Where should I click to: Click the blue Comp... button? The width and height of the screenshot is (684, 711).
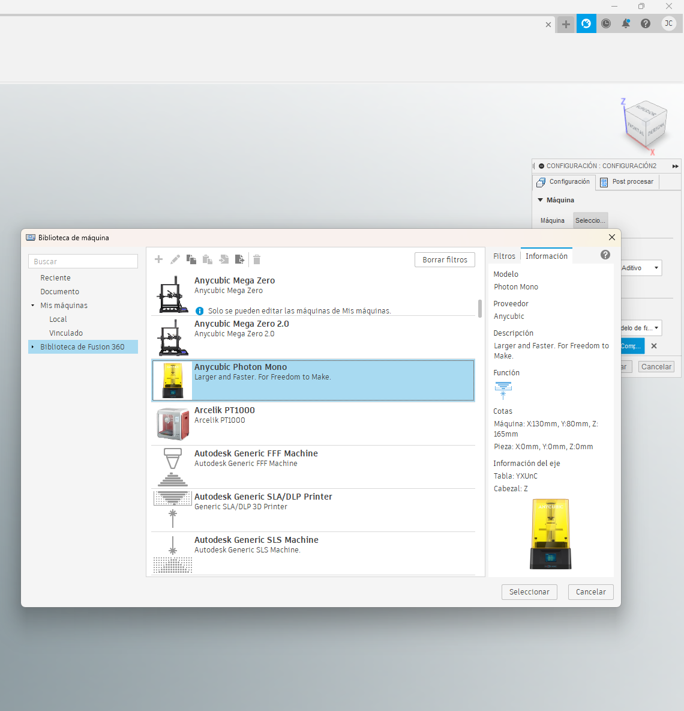(632, 346)
